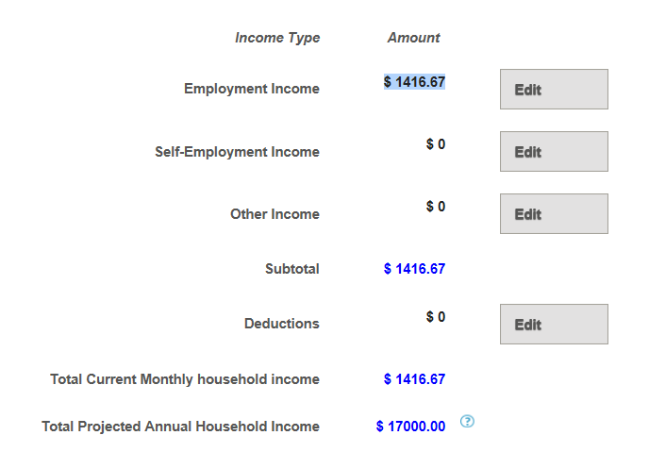
Task: Click the Income Type column header
Action: [x=277, y=38]
